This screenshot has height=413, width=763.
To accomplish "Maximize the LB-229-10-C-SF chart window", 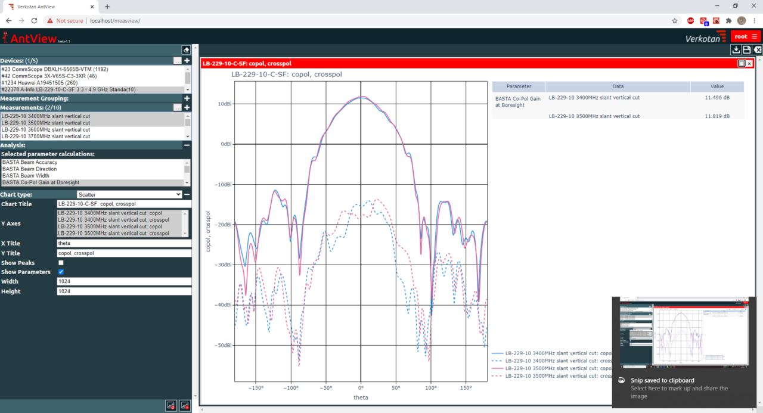I will [x=741, y=63].
